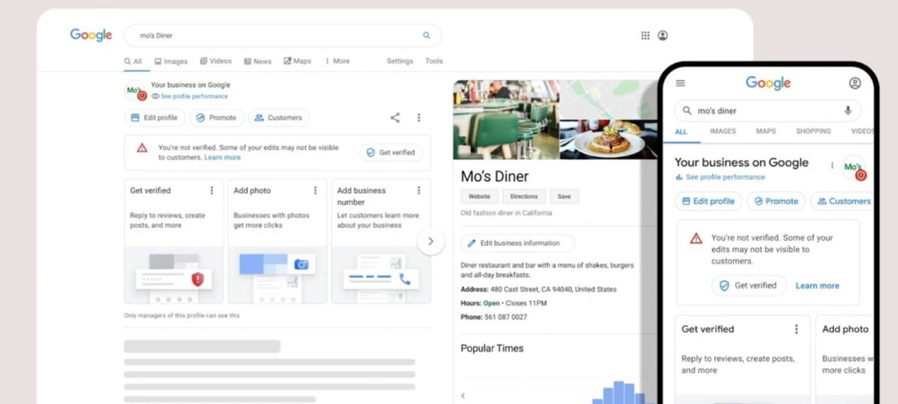This screenshot has width=898, height=404.
Task: Tap the phone search magnifier icon
Action: click(x=688, y=111)
